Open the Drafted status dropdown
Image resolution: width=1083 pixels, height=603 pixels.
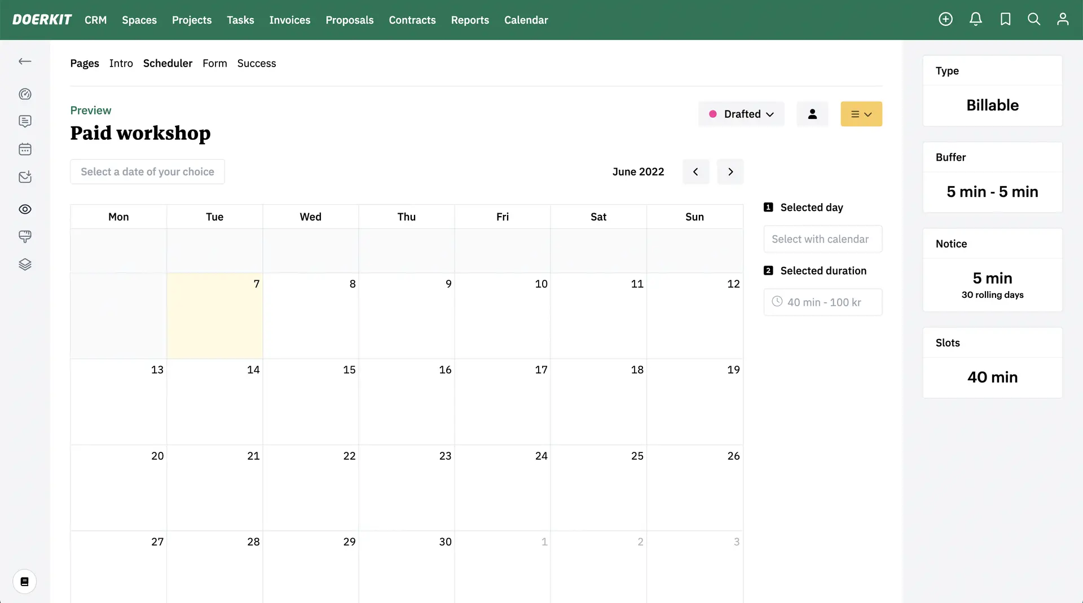click(x=741, y=114)
